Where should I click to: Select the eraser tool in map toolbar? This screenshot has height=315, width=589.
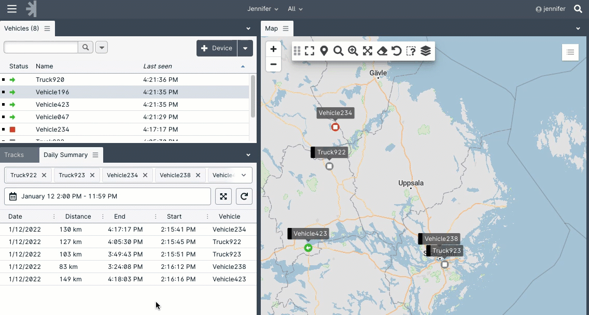click(x=382, y=51)
